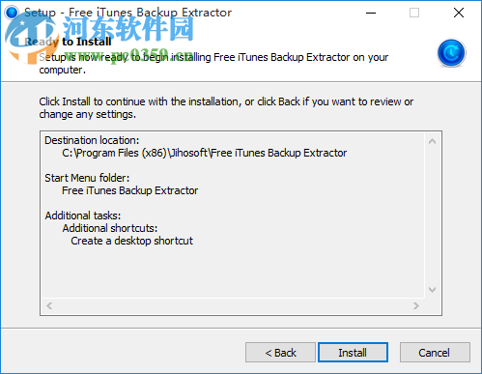Click the 'Destination location:' label
482x374 pixels.
[x=92, y=140]
